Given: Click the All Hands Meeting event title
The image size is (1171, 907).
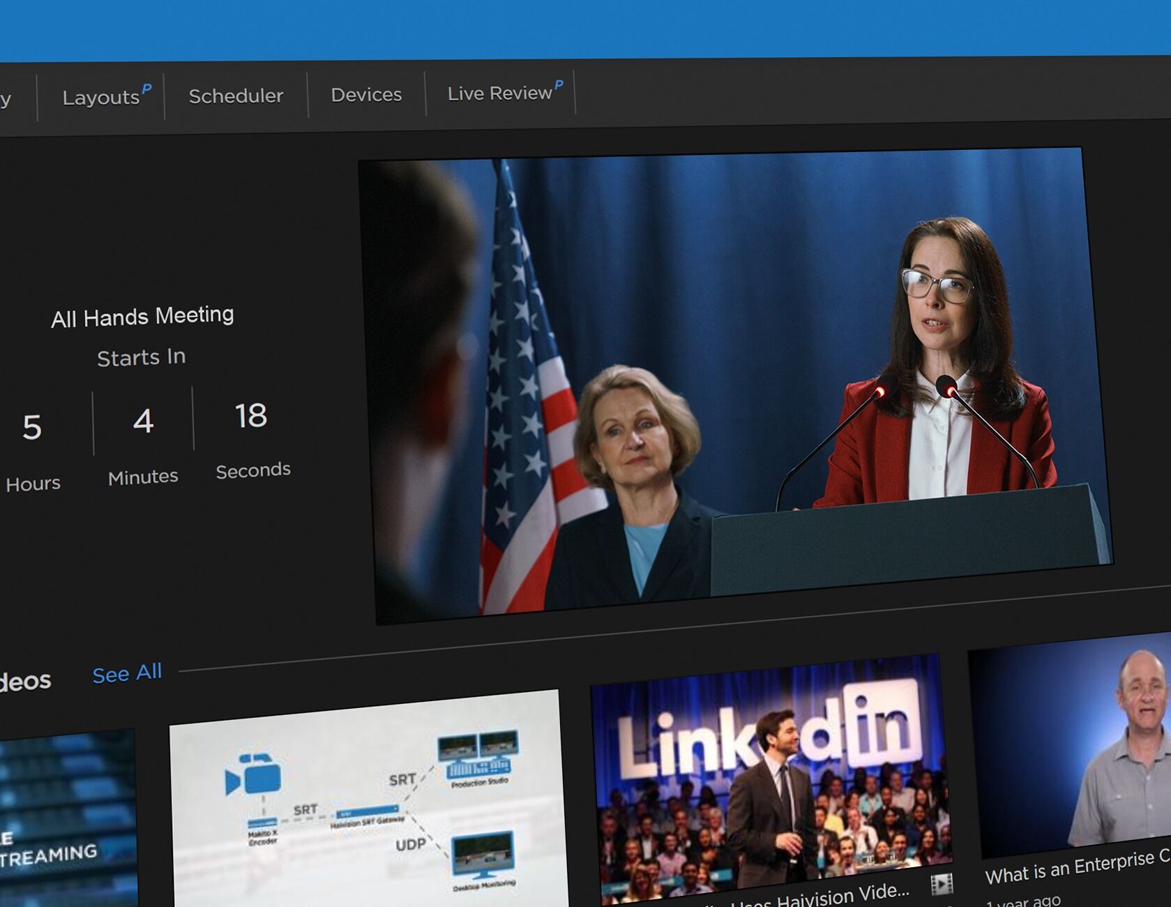Looking at the screenshot, I should pos(142,317).
